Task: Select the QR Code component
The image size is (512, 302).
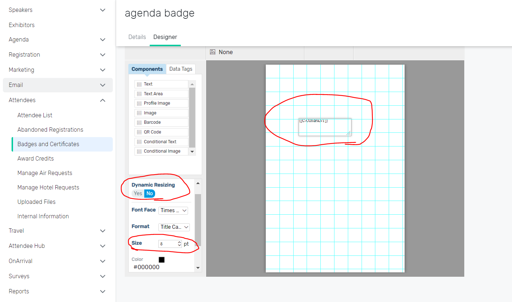Action: (161, 132)
